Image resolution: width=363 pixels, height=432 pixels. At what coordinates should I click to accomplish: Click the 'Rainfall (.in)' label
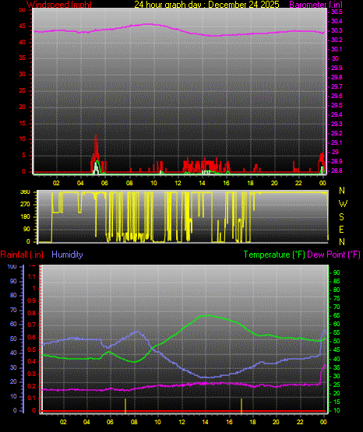[22, 255]
